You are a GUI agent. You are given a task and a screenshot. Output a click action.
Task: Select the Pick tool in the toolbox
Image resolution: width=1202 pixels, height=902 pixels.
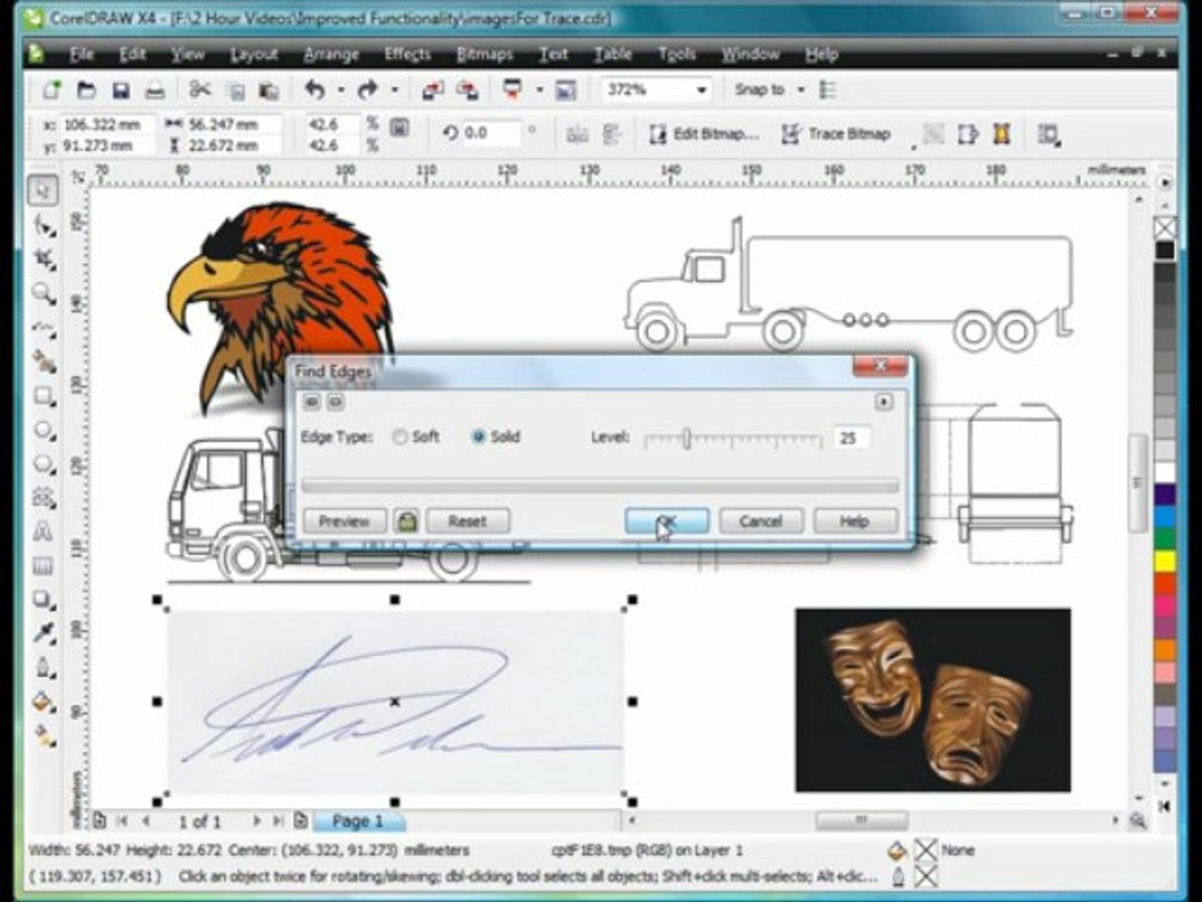(43, 190)
